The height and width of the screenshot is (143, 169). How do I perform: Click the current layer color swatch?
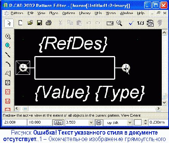(138, 122)
